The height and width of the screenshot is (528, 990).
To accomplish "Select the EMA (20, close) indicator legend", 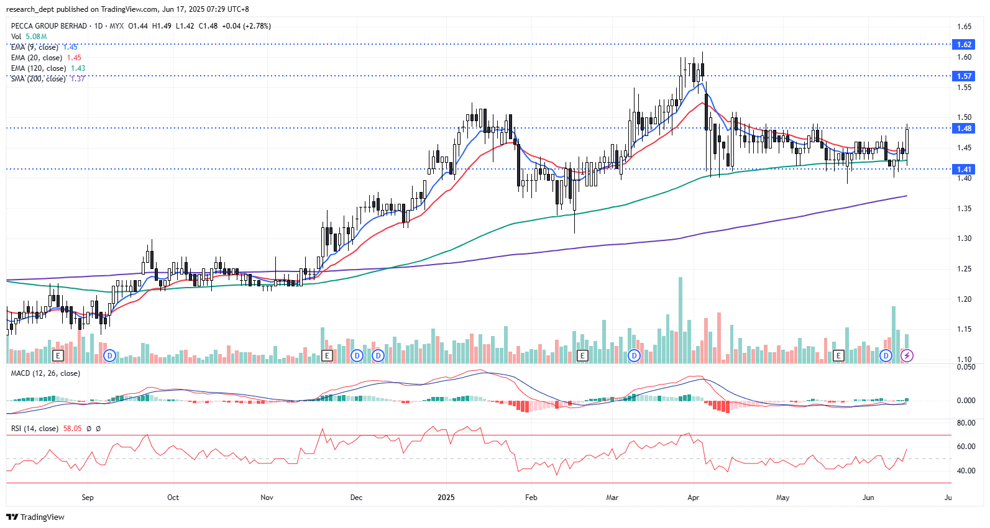I will click(x=46, y=58).
